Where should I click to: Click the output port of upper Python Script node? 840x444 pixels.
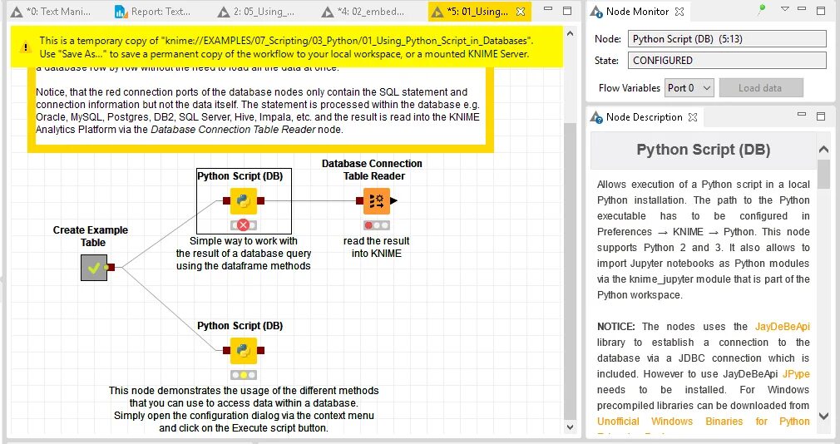click(260, 201)
